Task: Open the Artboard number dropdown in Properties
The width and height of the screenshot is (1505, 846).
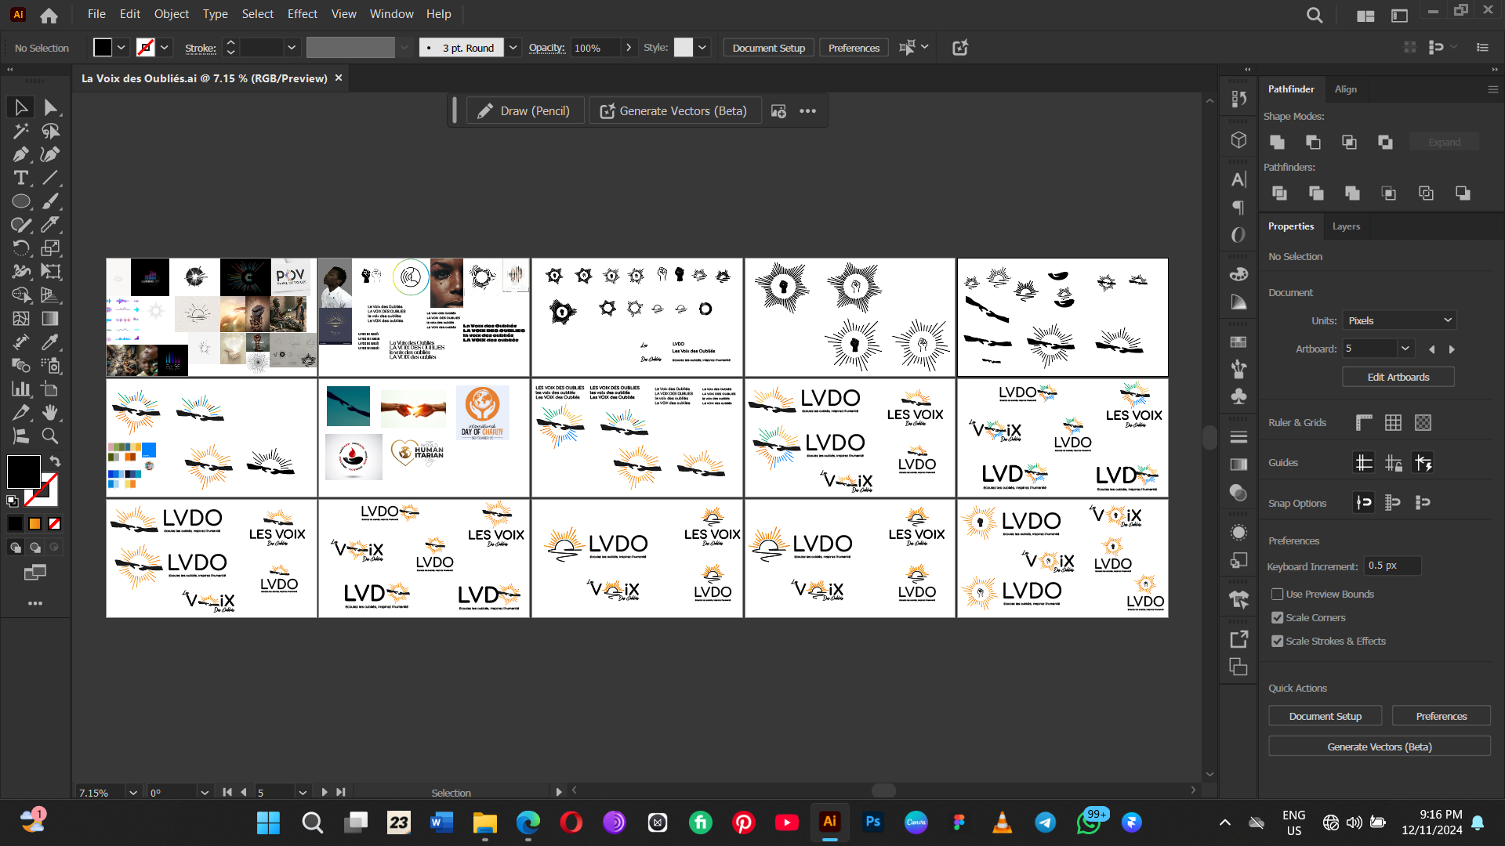Action: (1405, 349)
